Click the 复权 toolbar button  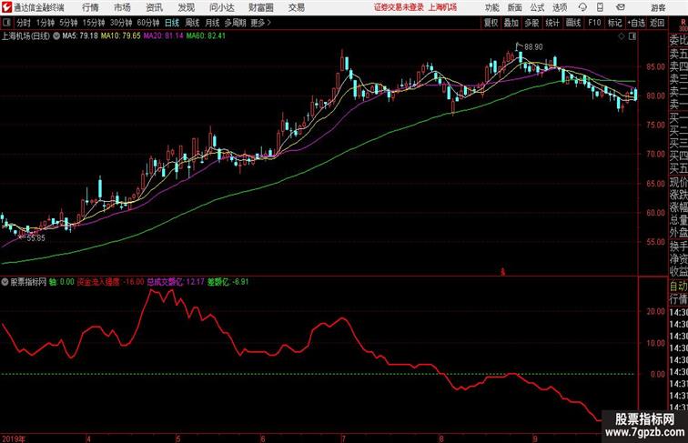point(491,23)
